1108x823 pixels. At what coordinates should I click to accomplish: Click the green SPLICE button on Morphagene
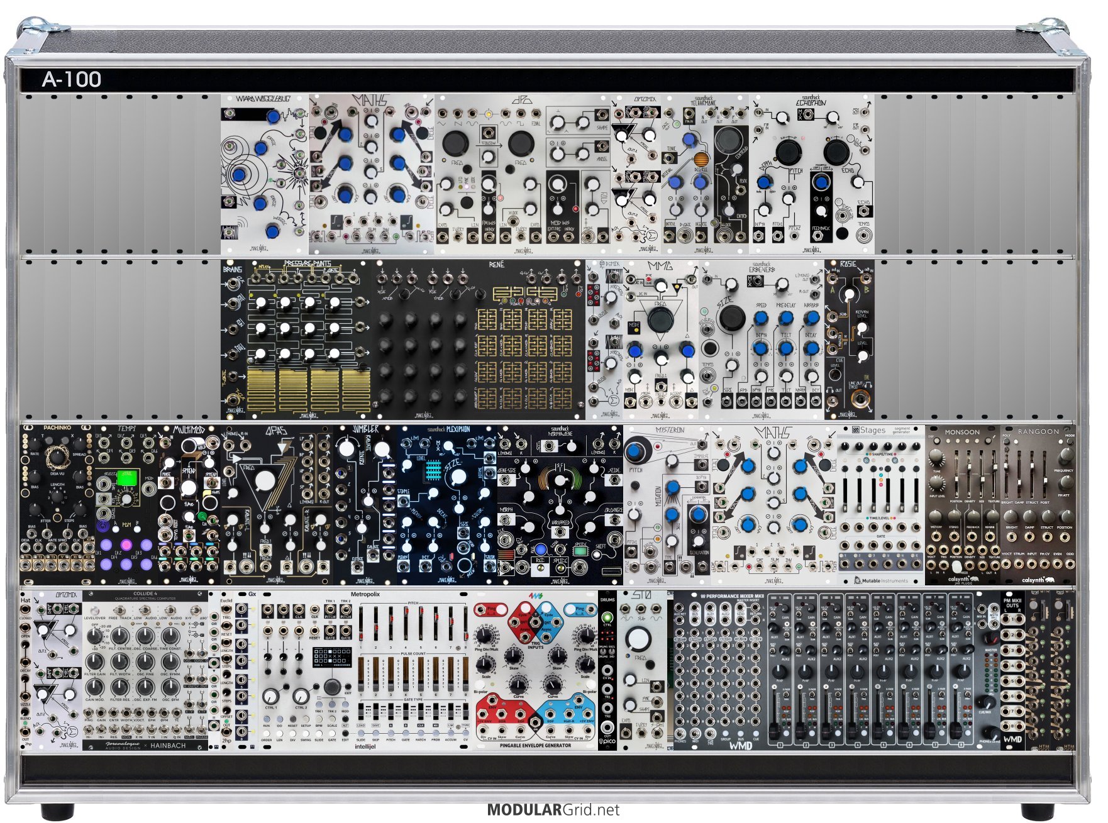pyautogui.click(x=580, y=551)
